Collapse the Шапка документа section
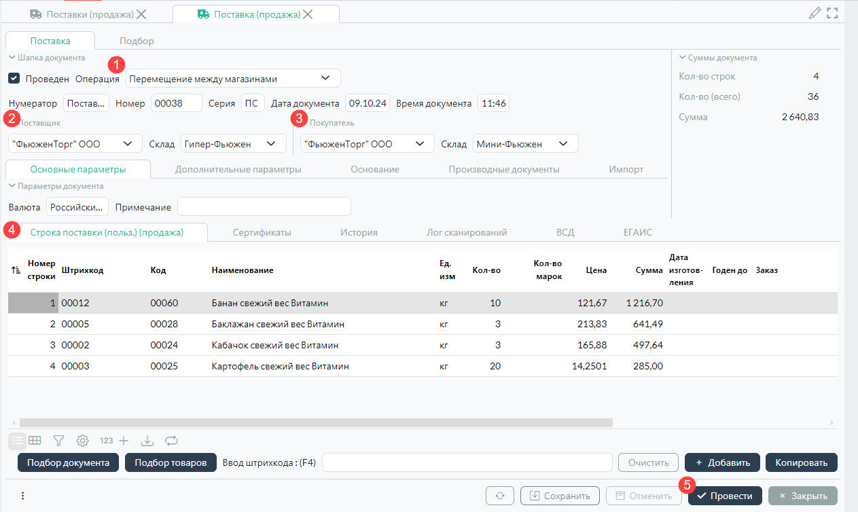858x512 pixels. pyautogui.click(x=12, y=58)
